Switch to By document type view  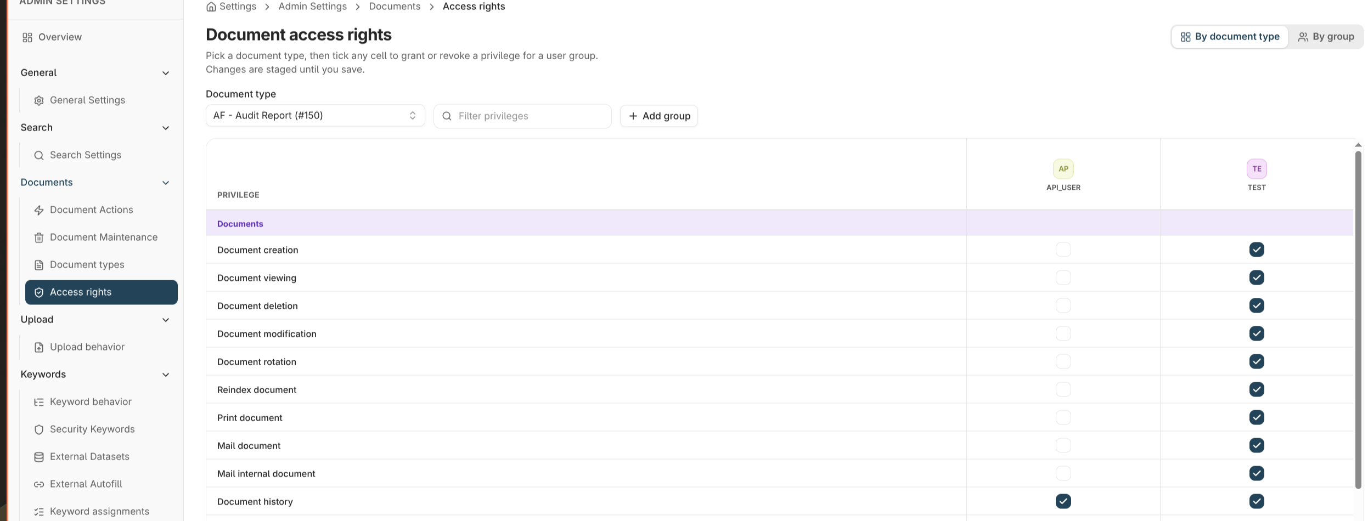[1230, 37]
